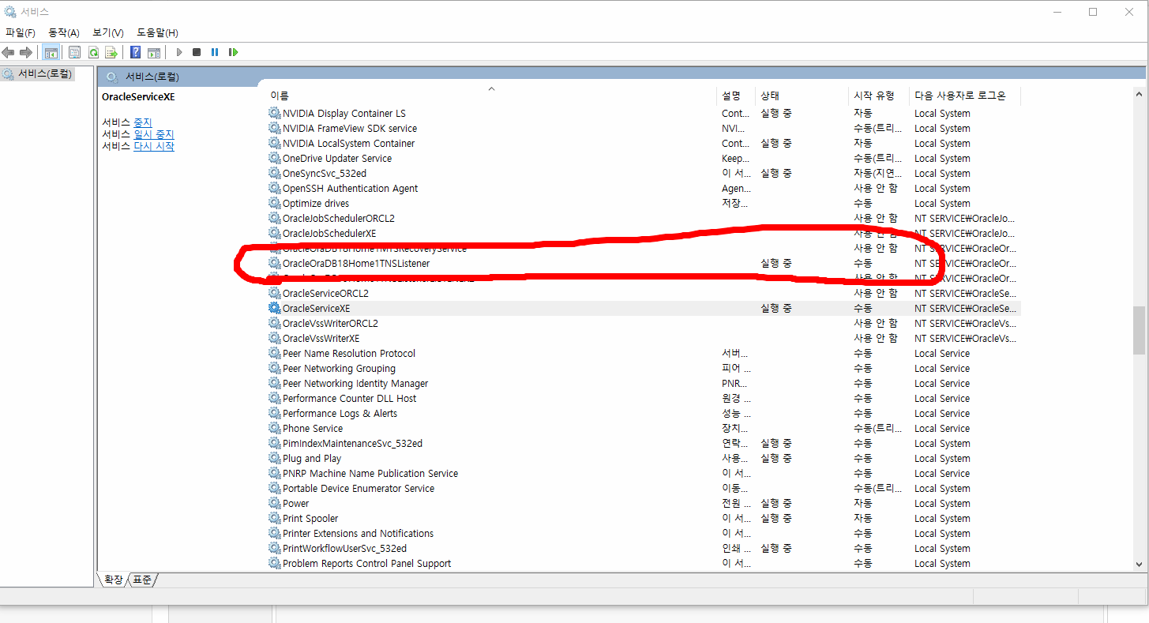Select OracleServiceXE row in the services list
The width and height of the screenshot is (1149, 623).
coord(644,309)
